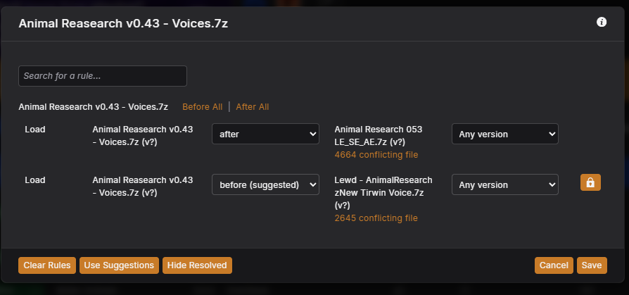This screenshot has height=295, width=629.
Task: Click the 'Hide Resolved' button
Action: [197, 265]
